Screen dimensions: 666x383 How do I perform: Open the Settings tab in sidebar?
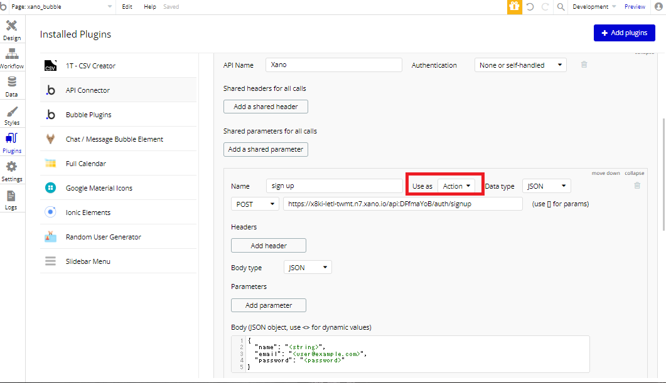point(12,171)
